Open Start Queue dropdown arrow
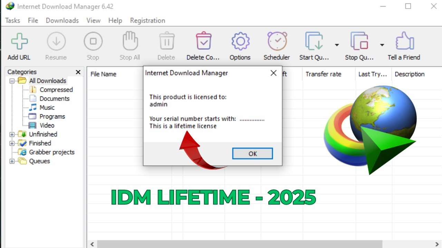Image resolution: width=442 pixels, height=248 pixels. coord(337,45)
